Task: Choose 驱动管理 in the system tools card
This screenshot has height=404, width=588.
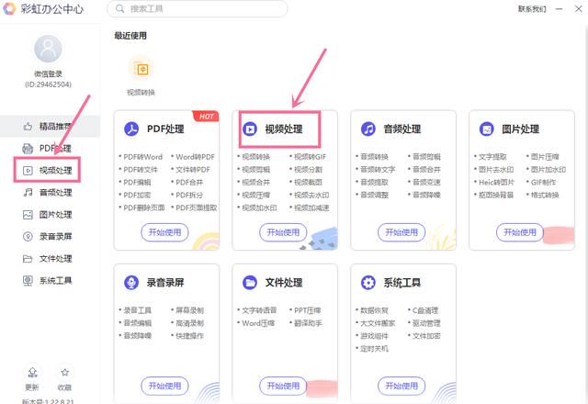Action: click(x=426, y=323)
